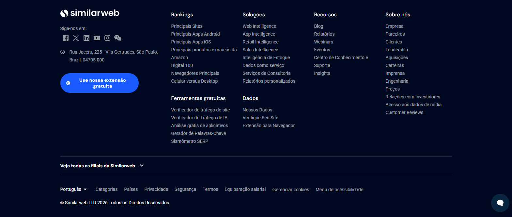Open the WeChat social icon

118,38
